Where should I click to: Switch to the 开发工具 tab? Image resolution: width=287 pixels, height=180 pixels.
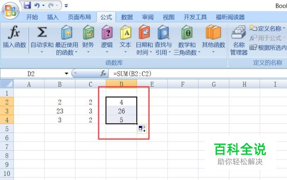coord(195,17)
